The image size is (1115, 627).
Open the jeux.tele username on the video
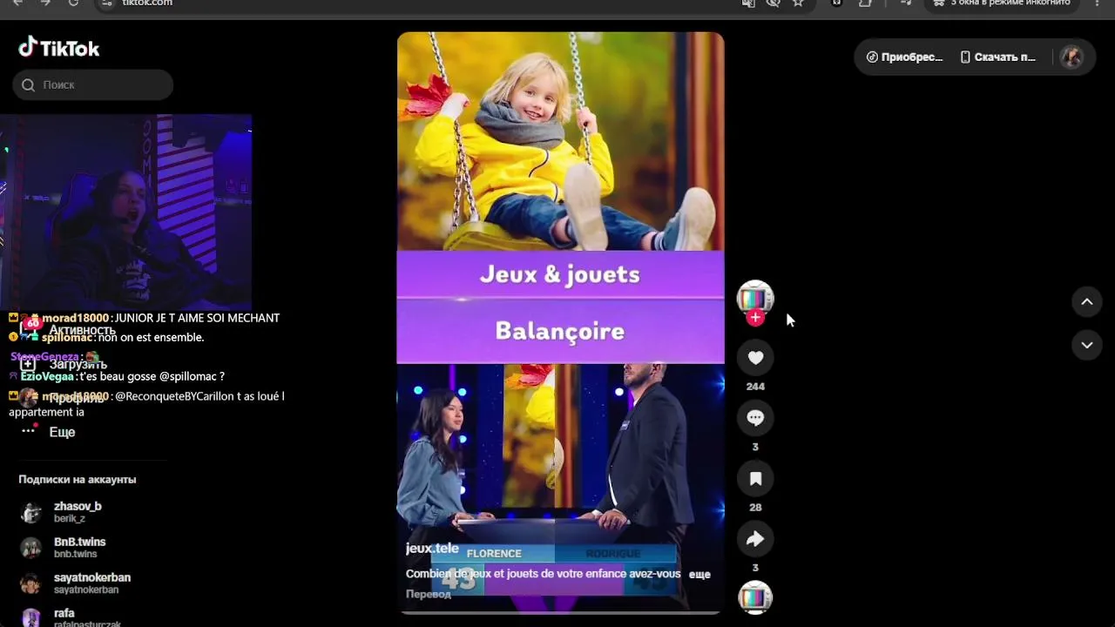point(432,549)
